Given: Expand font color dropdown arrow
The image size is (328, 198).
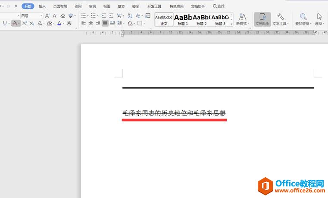Looking at the screenshot, I should [x=63, y=23].
